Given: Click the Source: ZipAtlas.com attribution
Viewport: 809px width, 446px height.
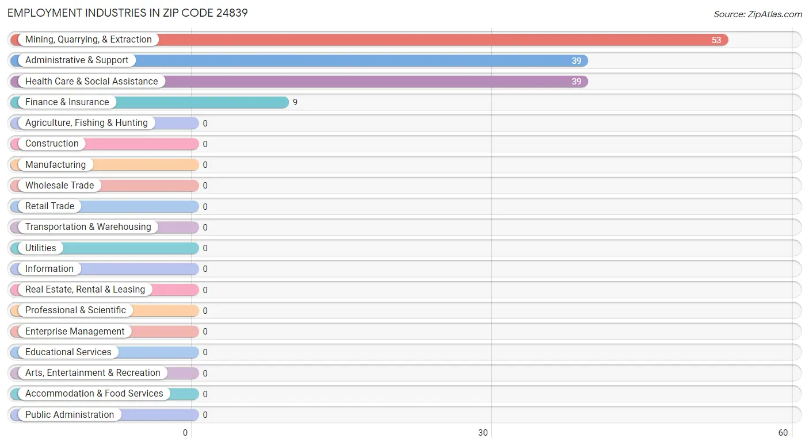Looking at the screenshot, I should 758,14.
